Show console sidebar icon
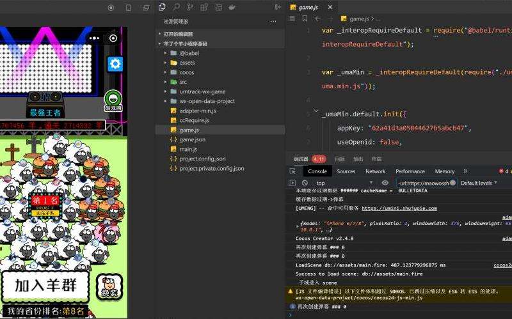Image resolution: width=512 pixels, height=319 pixels. point(292,183)
